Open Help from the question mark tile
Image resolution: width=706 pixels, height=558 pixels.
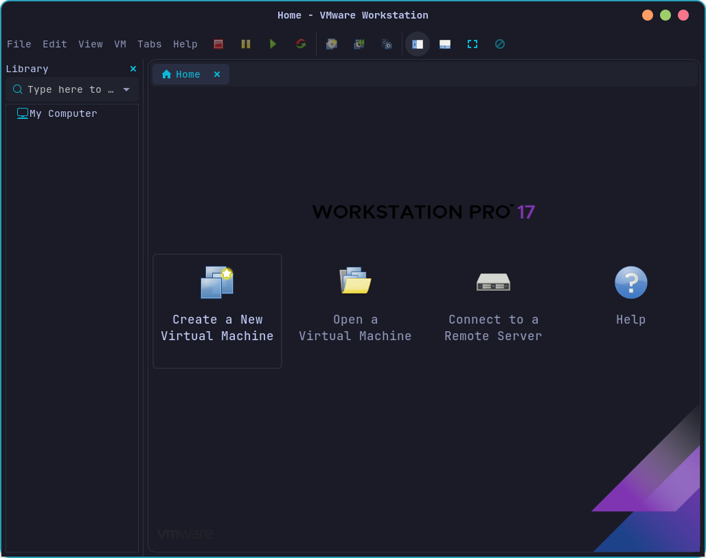[x=630, y=295]
